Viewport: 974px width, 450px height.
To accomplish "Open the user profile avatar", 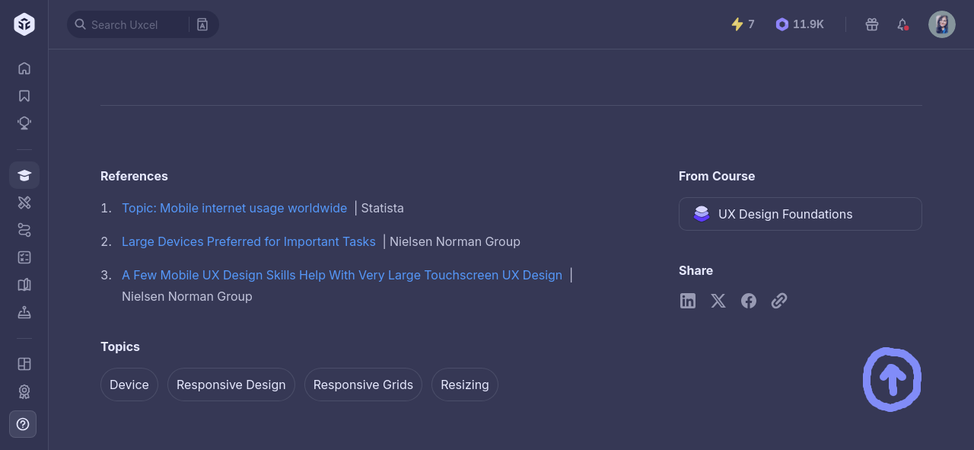I will point(942,24).
